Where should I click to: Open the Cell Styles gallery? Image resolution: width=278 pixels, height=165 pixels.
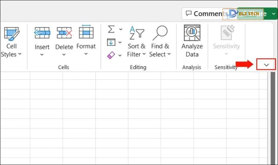pos(11,42)
